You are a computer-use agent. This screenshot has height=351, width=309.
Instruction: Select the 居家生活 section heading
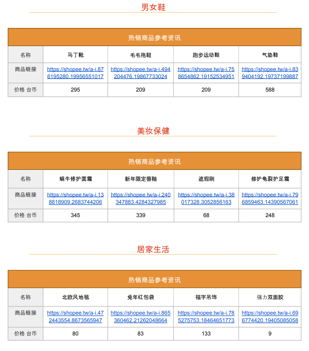click(x=153, y=249)
